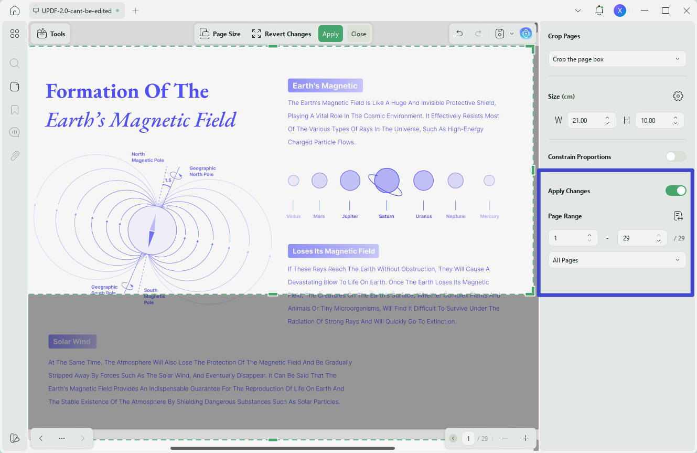Open the bookmarks sidebar icon

click(15, 110)
